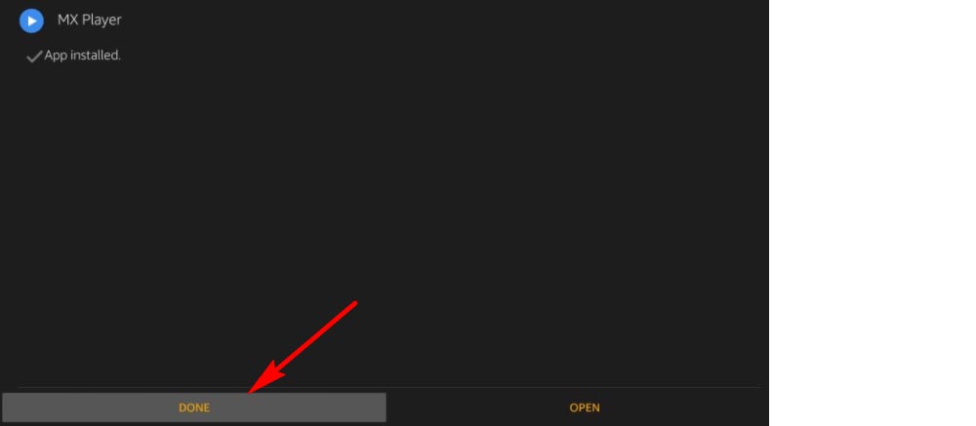Finish installation with the highlighted gray button

click(x=194, y=407)
